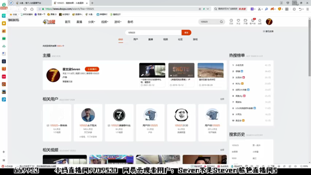Viewport: 311px width, 175px height.
Task: Reload the page with browser refresh icon
Action: [x=25, y=9]
